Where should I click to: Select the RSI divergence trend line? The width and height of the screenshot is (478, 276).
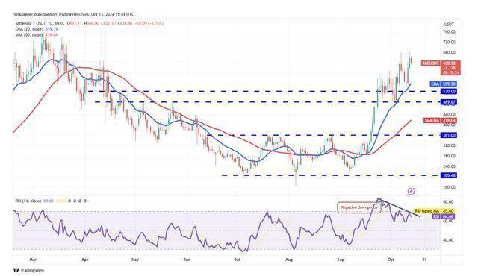399,207
